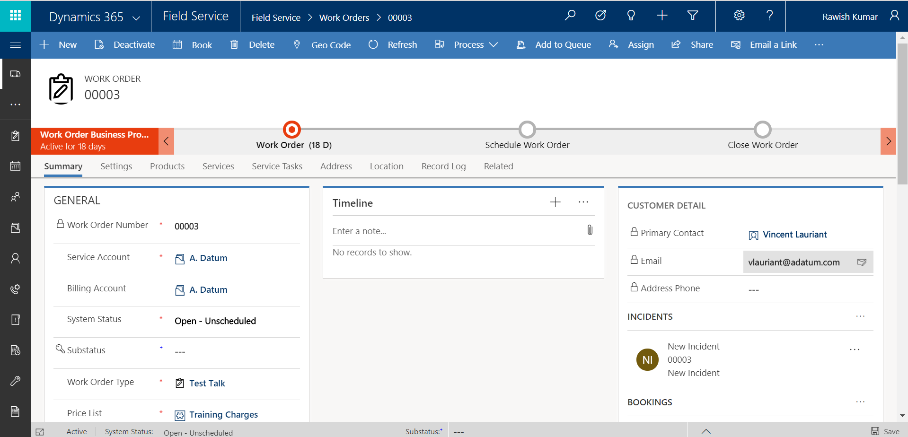Toggle the hamburger navigation menu
The height and width of the screenshot is (437, 908).
point(15,45)
